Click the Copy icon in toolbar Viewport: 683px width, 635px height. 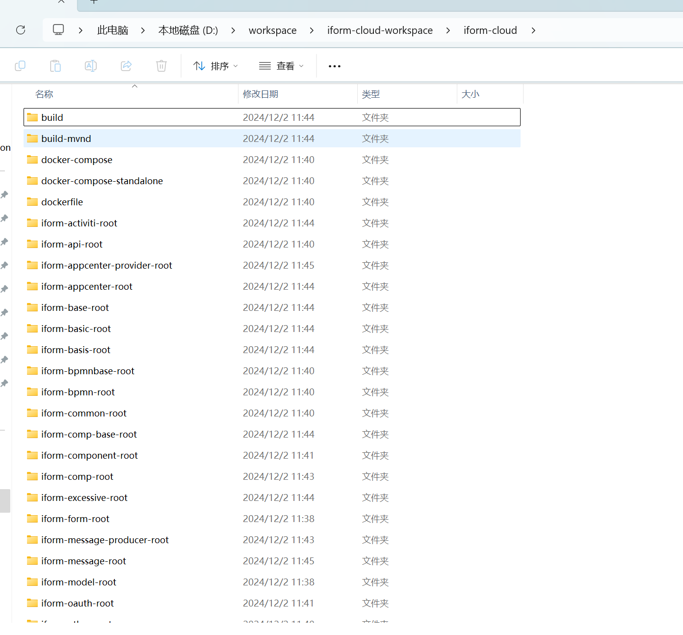(20, 66)
